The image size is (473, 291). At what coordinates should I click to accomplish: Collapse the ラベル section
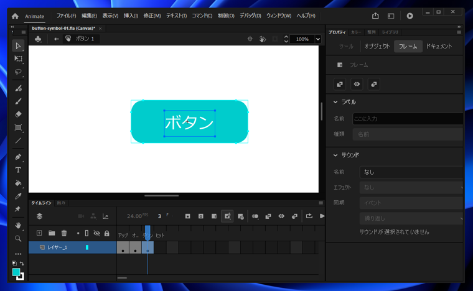(x=335, y=102)
